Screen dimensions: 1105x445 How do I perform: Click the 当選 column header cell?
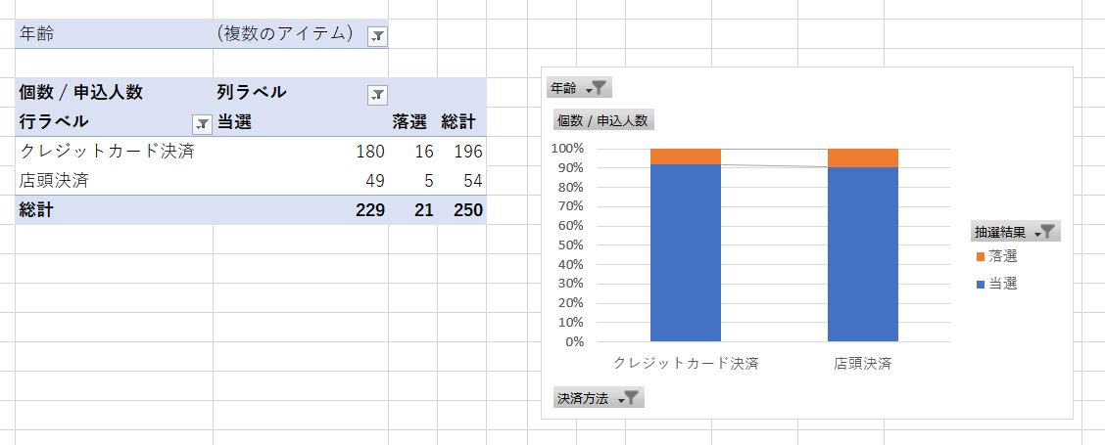coord(301,122)
